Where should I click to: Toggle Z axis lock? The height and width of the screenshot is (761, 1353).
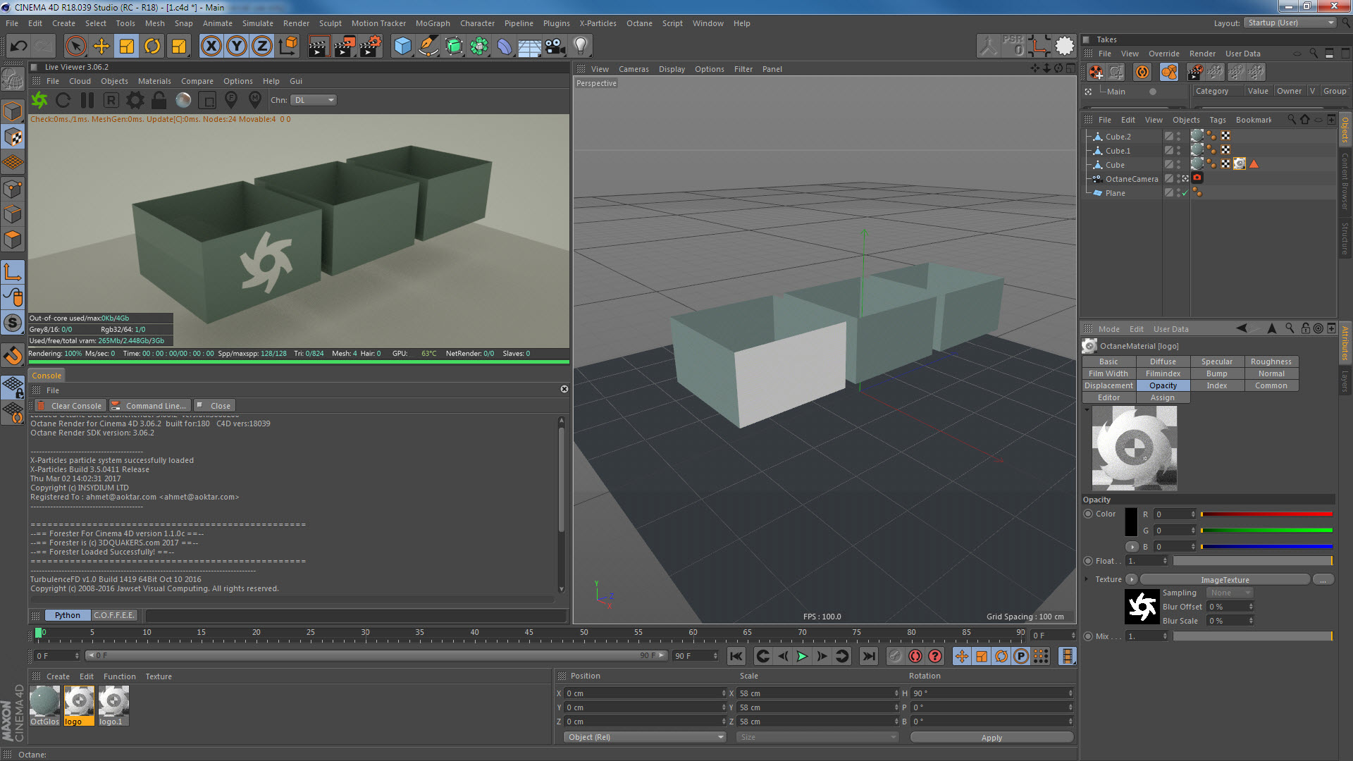pyautogui.click(x=261, y=47)
